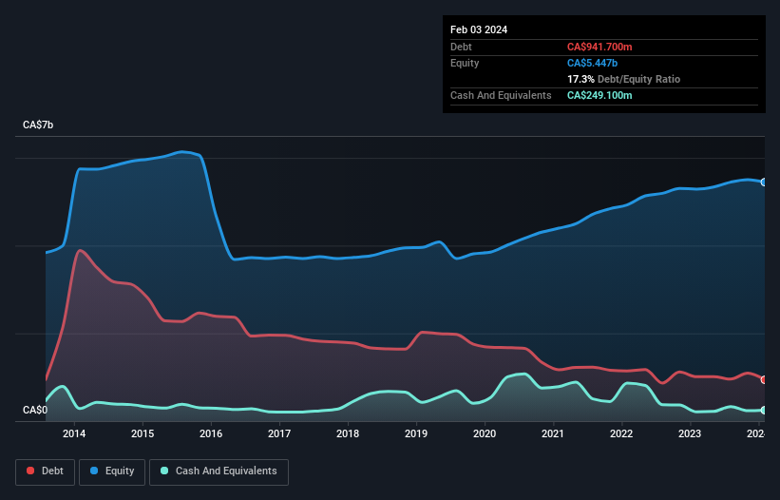780x500 pixels.
Task: Toggle the Equity legend button
Action: pos(112,471)
